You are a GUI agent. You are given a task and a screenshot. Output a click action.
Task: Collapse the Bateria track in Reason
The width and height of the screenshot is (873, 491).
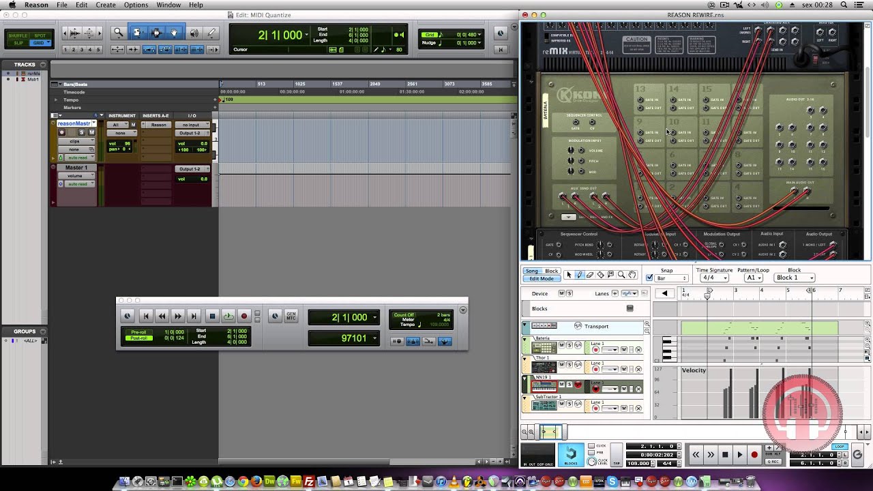[x=525, y=338]
